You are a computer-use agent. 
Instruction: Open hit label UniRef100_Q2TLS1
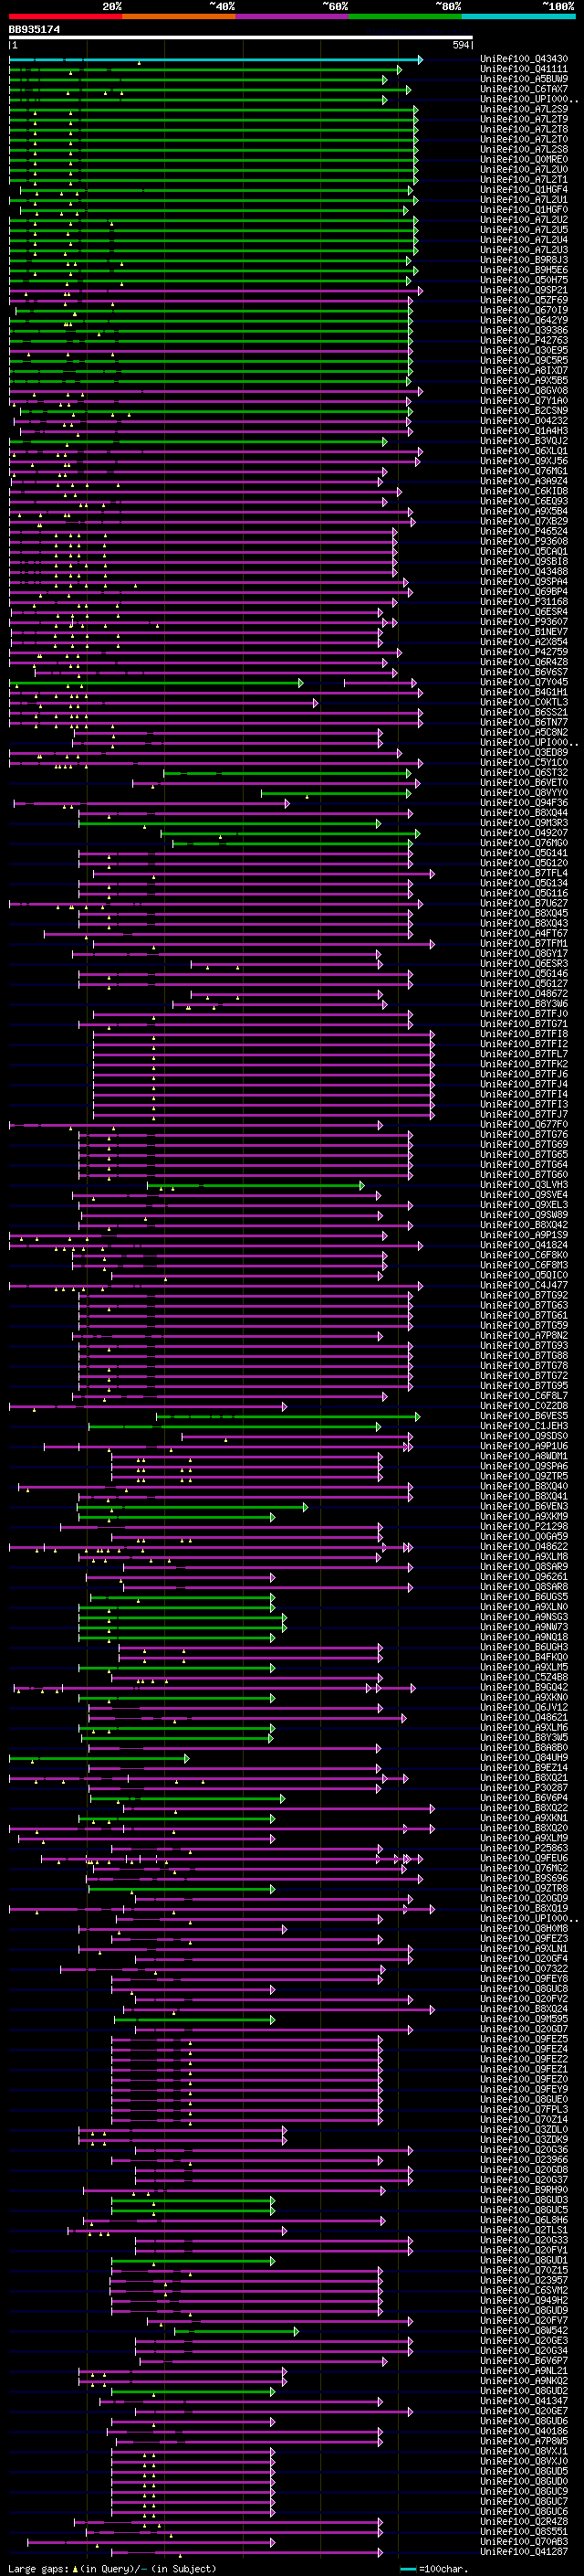pyautogui.click(x=524, y=2230)
